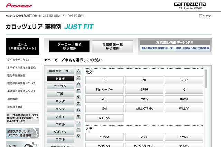Select car model MR-S
The height and width of the screenshot is (147, 221).
click(x=144, y=99)
